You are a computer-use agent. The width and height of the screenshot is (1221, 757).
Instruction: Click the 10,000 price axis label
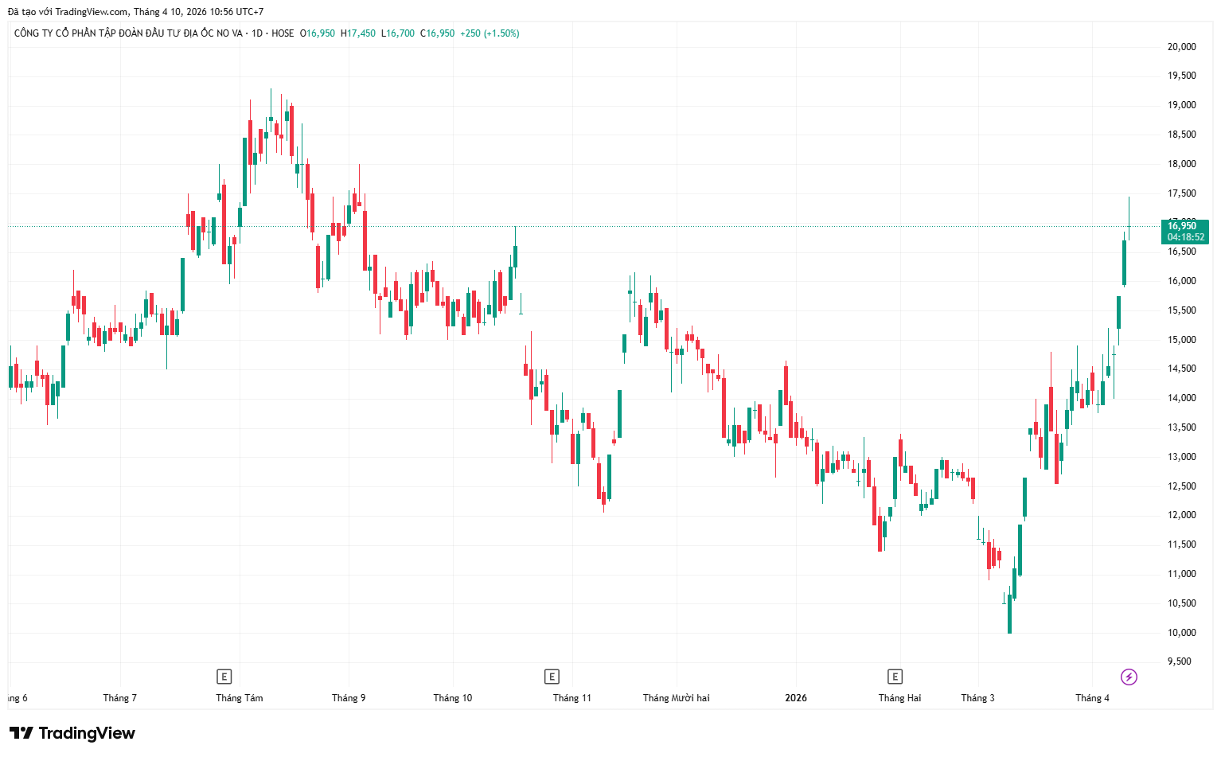[x=1181, y=633]
